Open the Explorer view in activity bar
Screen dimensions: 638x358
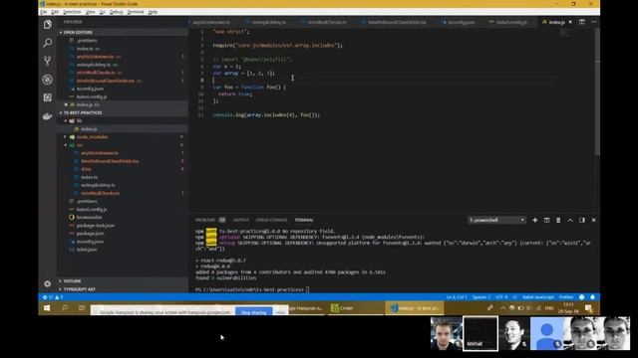47,24
